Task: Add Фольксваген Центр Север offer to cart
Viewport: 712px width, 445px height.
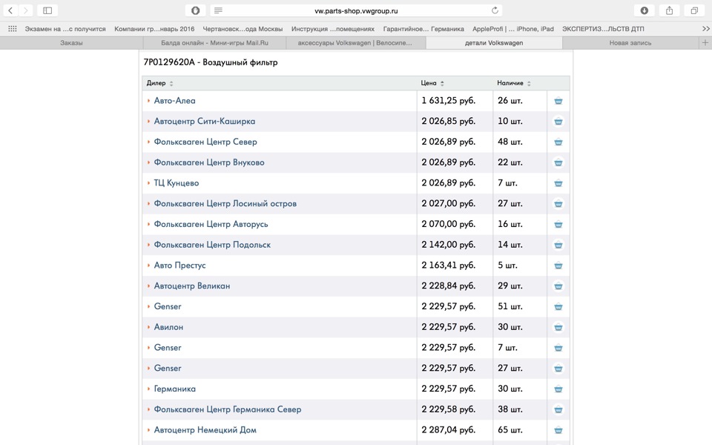Action: (558, 142)
